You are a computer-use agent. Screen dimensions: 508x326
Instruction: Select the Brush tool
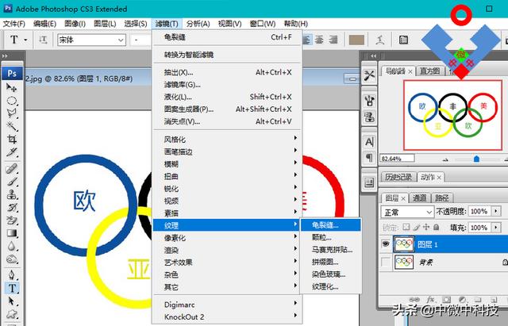pos(12,182)
